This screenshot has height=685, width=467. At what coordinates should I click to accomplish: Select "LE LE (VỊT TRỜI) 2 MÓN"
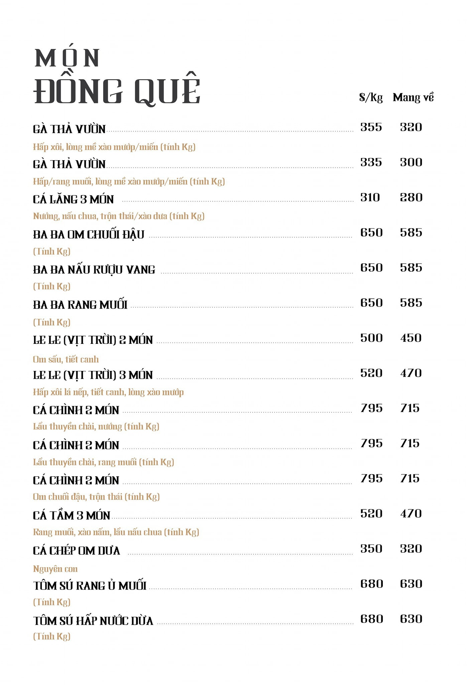93,340
